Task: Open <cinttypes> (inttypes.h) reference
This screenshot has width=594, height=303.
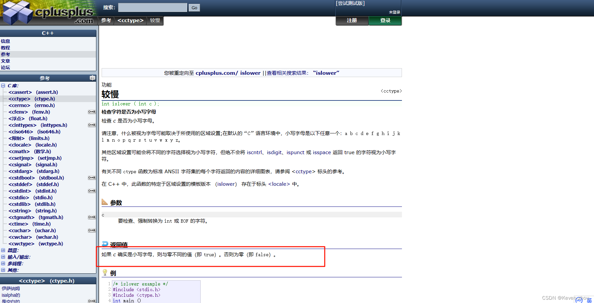Action: 38,125
